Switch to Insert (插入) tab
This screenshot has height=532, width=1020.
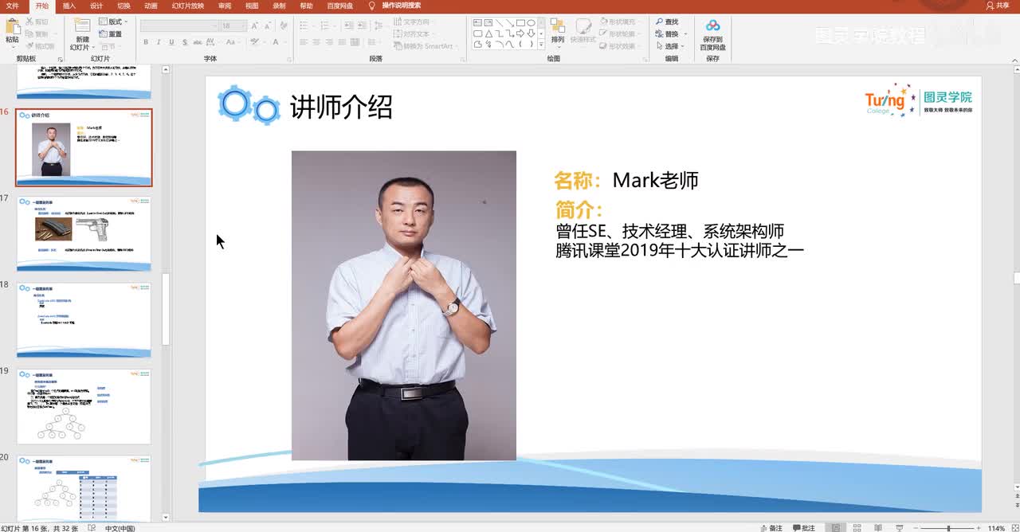pyautogui.click(x=69, y=6)
